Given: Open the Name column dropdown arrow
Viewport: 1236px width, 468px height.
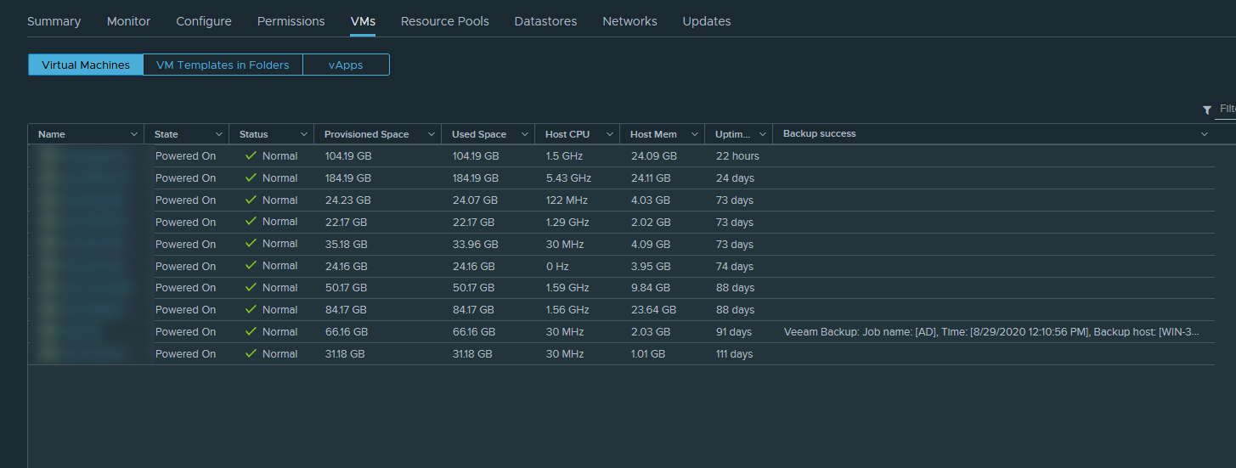Looking at the screenshot, I should [x=133, y=134].
